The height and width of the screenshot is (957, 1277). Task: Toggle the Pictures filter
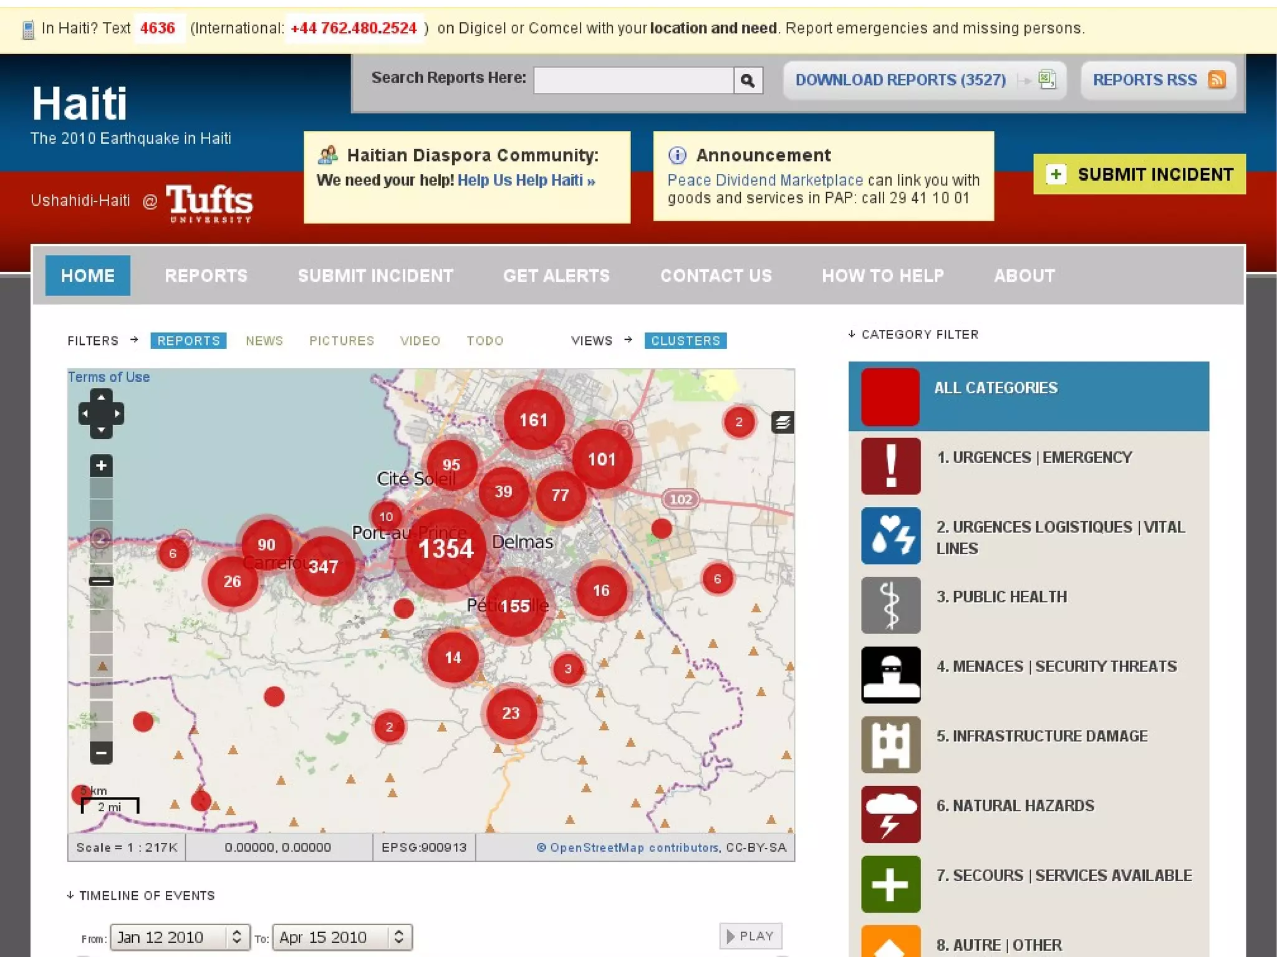(x=342, y=341)
